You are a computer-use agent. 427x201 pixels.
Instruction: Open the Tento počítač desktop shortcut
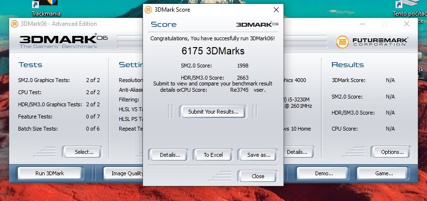410,8
